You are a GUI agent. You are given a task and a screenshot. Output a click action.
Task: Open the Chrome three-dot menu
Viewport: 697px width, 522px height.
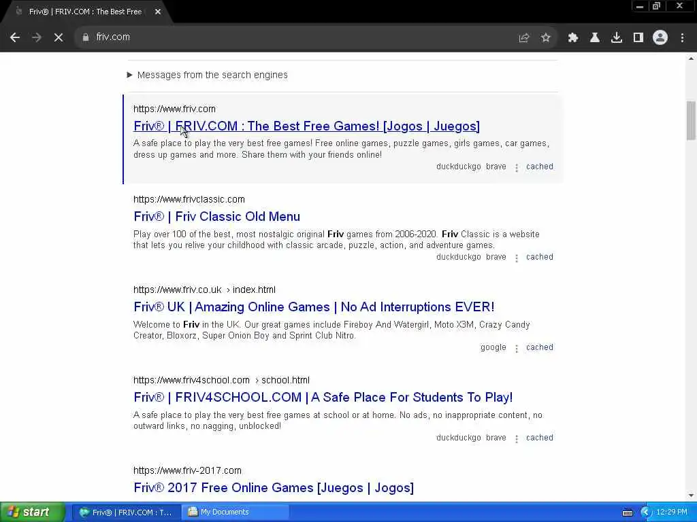pyautogui.click(x=682, y=38)
